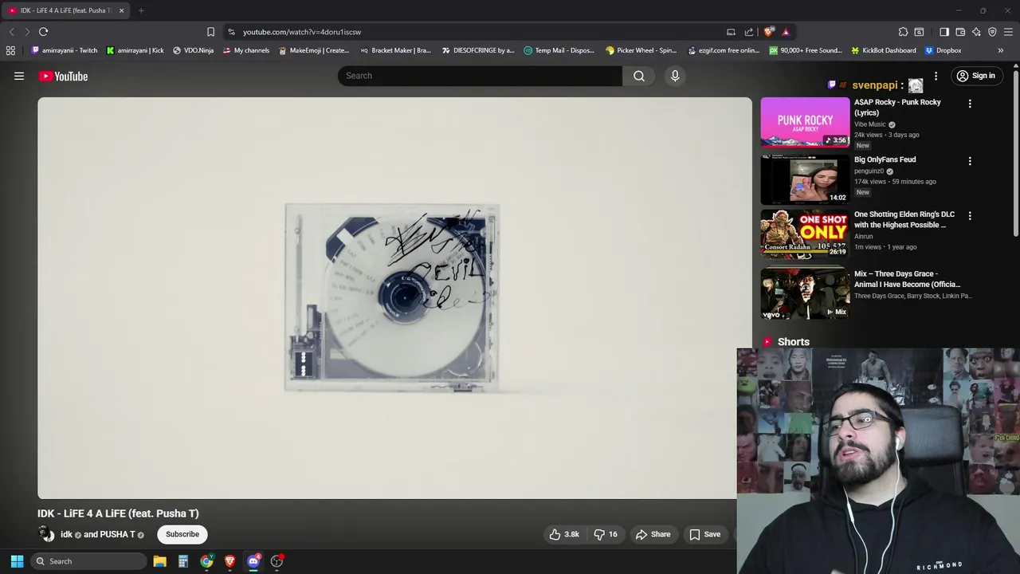Viewport: 1020px width, 574px height.
Task: Open the idk channel avatar
Action: tap(46, 534)
